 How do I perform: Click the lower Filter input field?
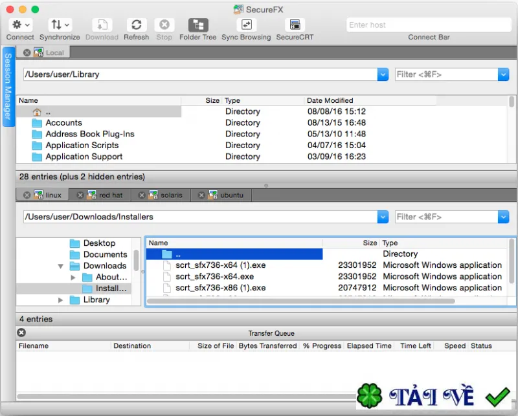pyautogui.click(x=446, y=217)
